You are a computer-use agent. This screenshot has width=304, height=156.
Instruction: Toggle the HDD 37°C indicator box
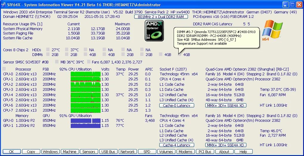67,50
